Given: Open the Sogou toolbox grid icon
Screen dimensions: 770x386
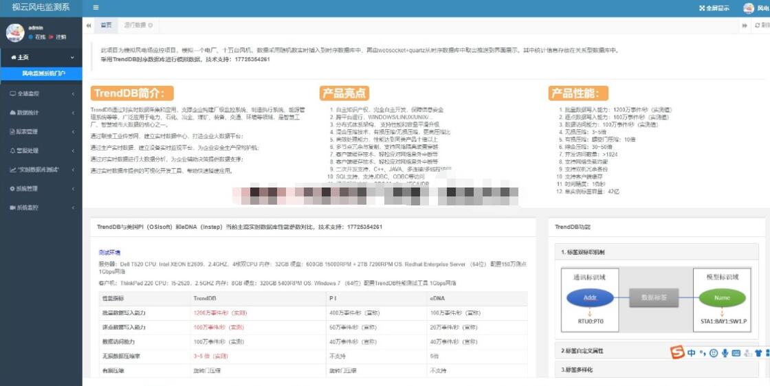Looking at the screenshot, I should 767,352.
